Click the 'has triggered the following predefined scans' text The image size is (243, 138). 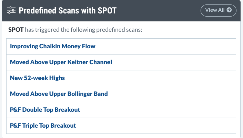pos(83,30)
